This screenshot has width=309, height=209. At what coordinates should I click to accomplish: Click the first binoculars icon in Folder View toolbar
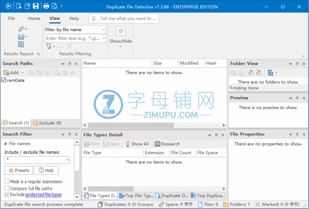click(x=251, y=73)
